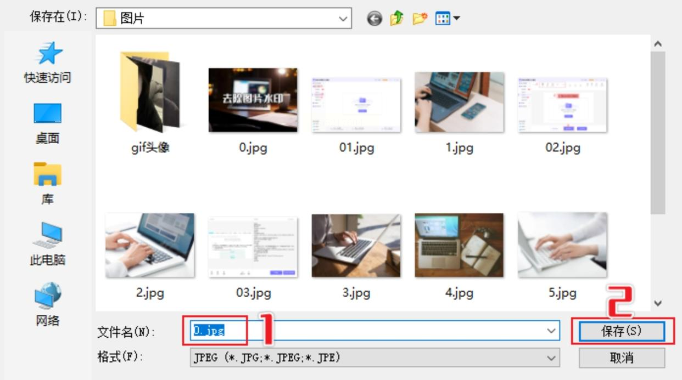Select the 1.jpg thumbnail
Screen dimensions: 682x380
point(460,102)
